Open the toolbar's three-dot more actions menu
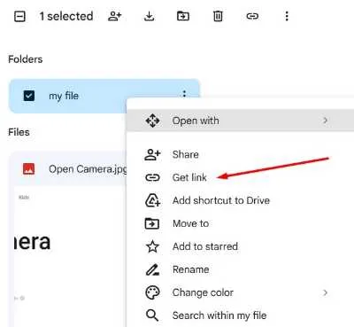 coord(287,16)
